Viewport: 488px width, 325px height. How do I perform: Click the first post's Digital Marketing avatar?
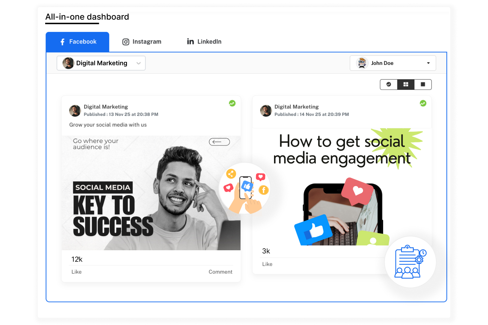pyautogui.click(x=75, y=111)
